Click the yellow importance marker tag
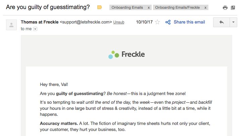This screenshot has height=136, width=250. 99,7
